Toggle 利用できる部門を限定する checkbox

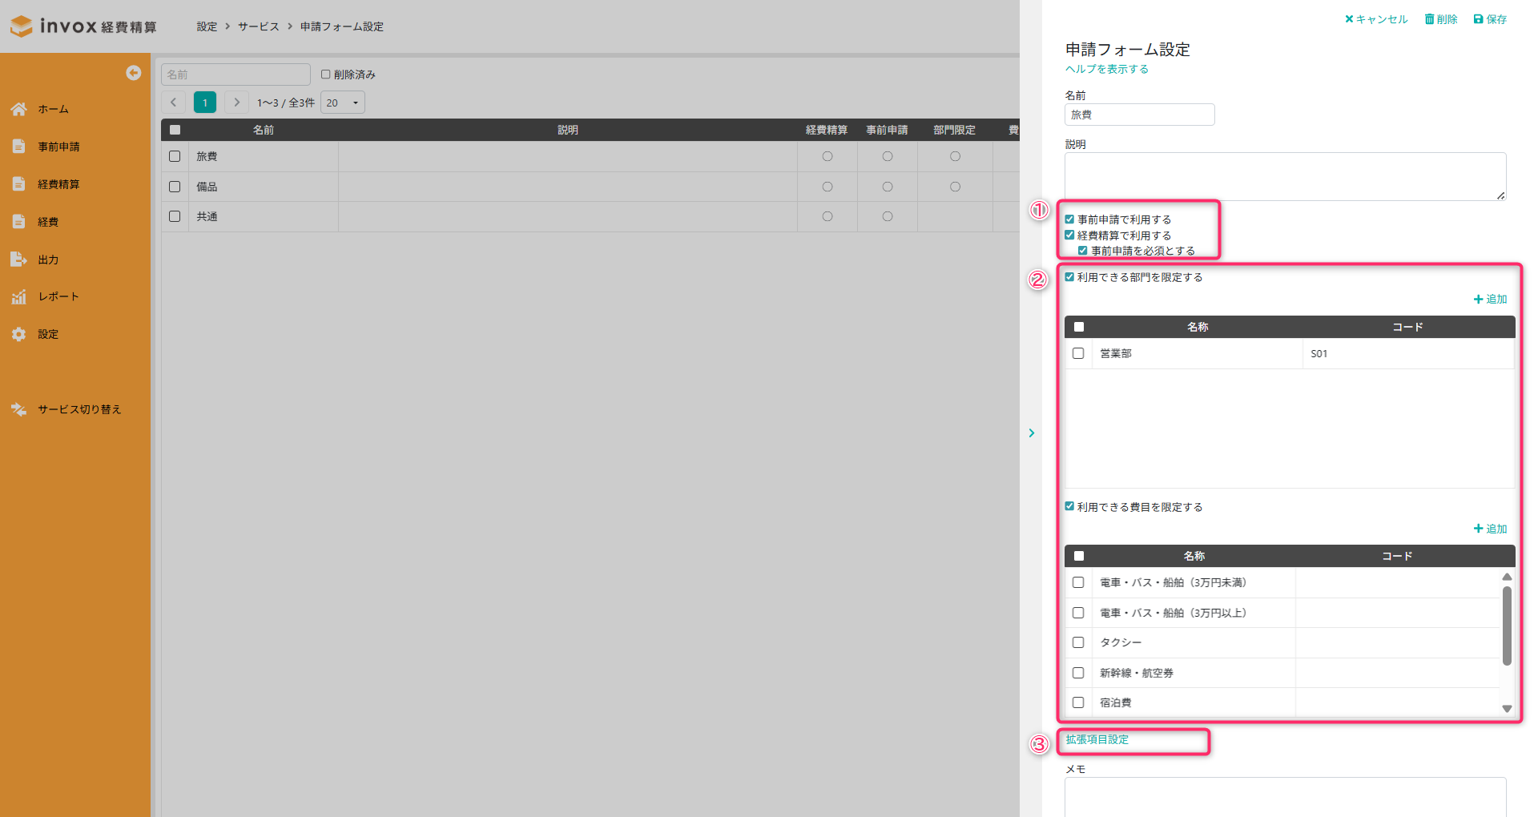click(1069, 277)
